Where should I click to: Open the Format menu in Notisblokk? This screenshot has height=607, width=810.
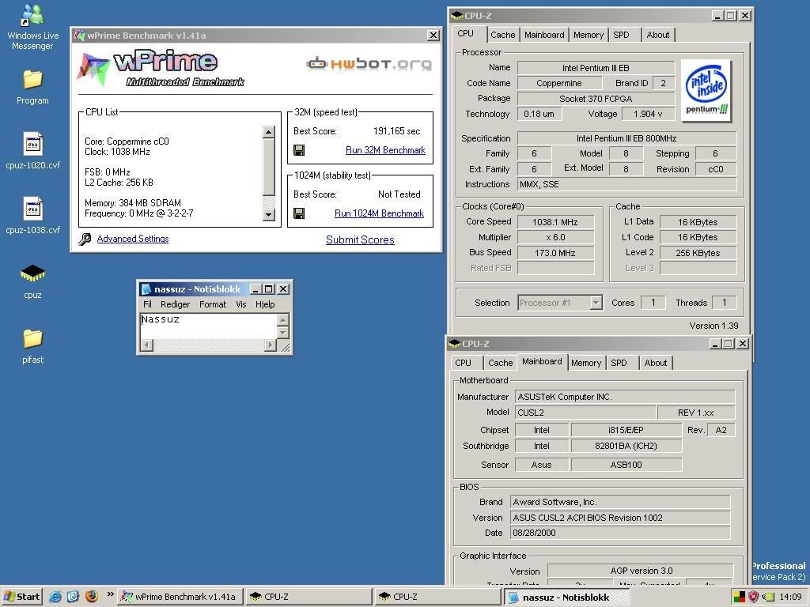(213, 304)
